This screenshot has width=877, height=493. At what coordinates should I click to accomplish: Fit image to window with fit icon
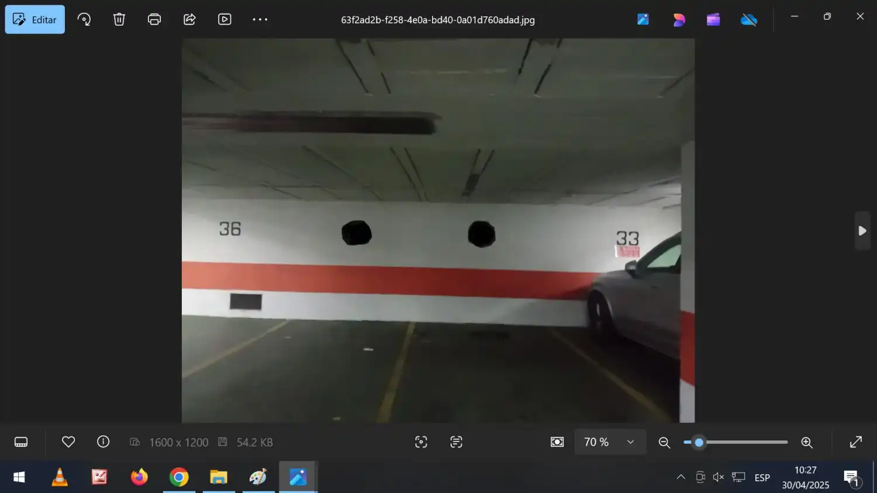[x=557, y=442]
